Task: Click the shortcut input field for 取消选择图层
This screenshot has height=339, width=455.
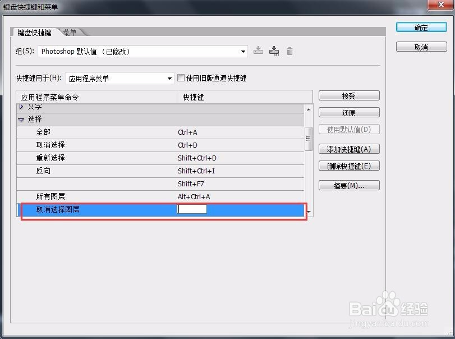Action: point(192,209)
